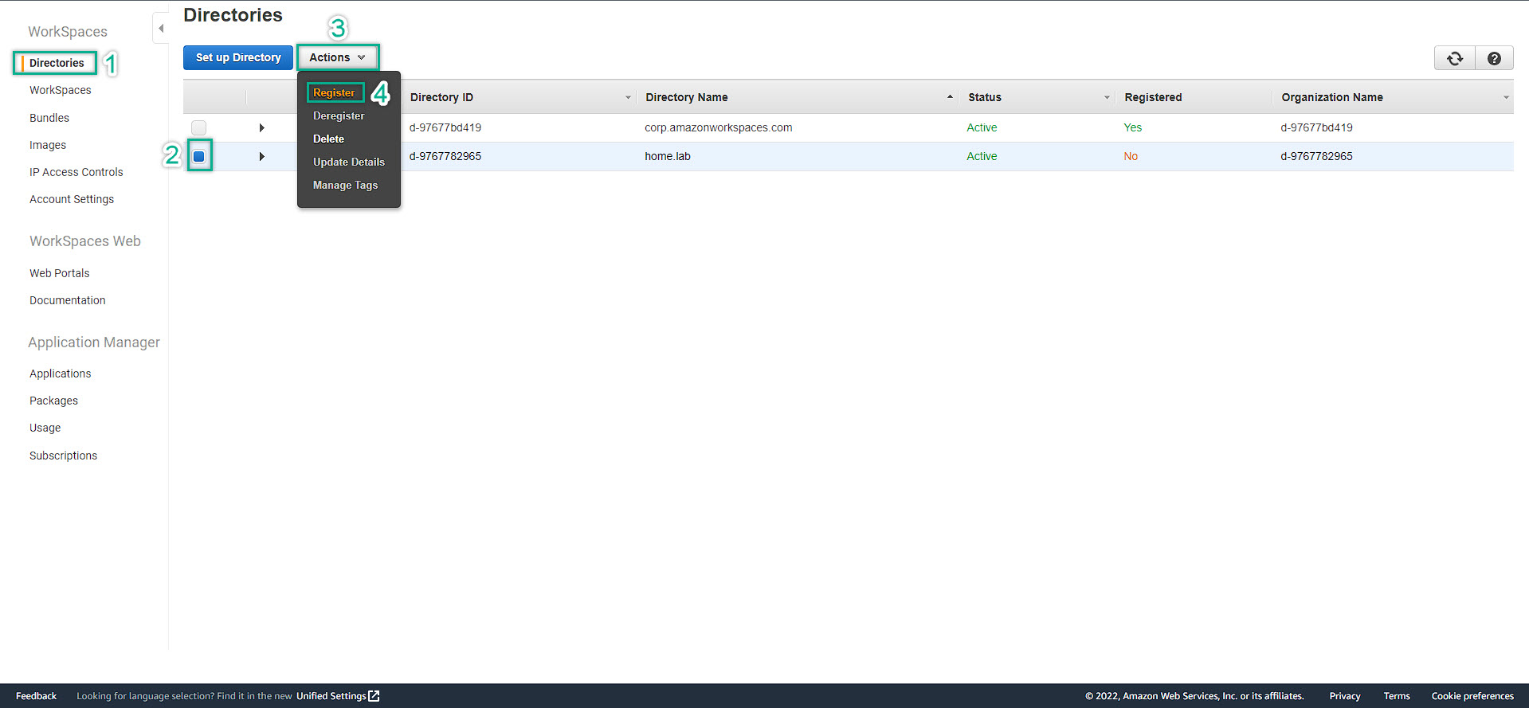Collapse the left navigation sidebar arrow
This screenshot has width=1529, height=708.
pos(161,29)
